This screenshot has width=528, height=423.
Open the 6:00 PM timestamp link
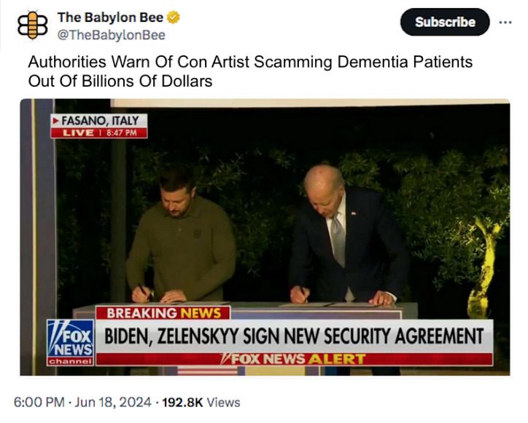point(39,402)
